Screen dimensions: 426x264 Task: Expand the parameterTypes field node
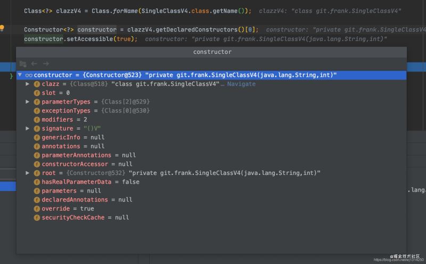(x=28, y=102)
